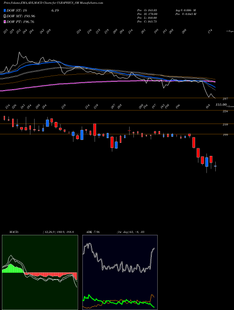The height and width of the screenshot is (310, 234).
Task: Select the 'DOW PT: 196.76' legend label
Action: click(x=21, y=22)
